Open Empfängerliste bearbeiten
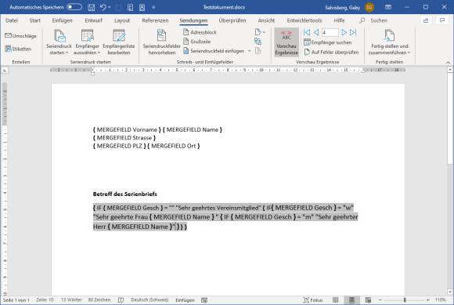This screenshot has height=305, width=454. tap(119, 42)
